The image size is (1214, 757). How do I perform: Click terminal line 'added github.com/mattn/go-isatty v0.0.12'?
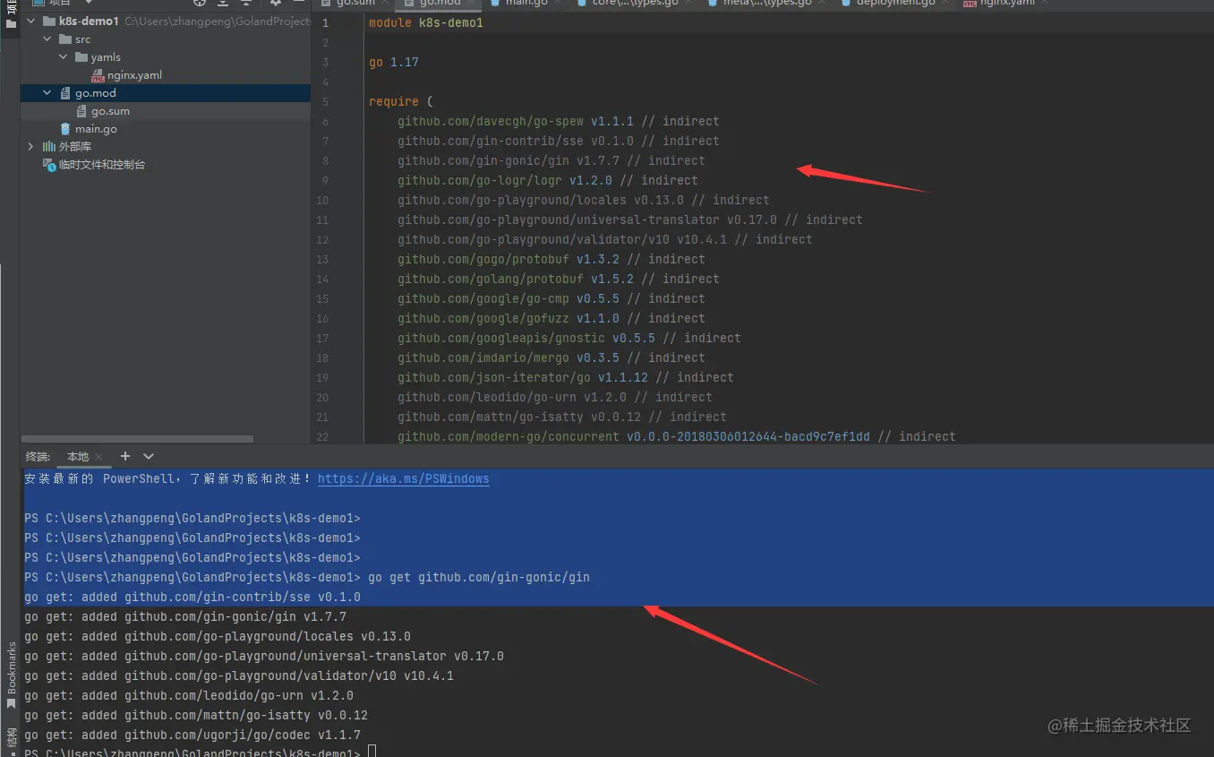tap(196, 716)
